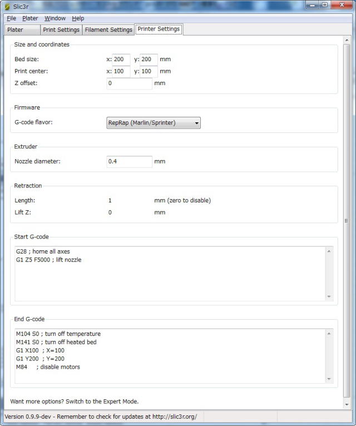Open the File menu
This screenshot has width=356, height=426.
tap(12, 18)
